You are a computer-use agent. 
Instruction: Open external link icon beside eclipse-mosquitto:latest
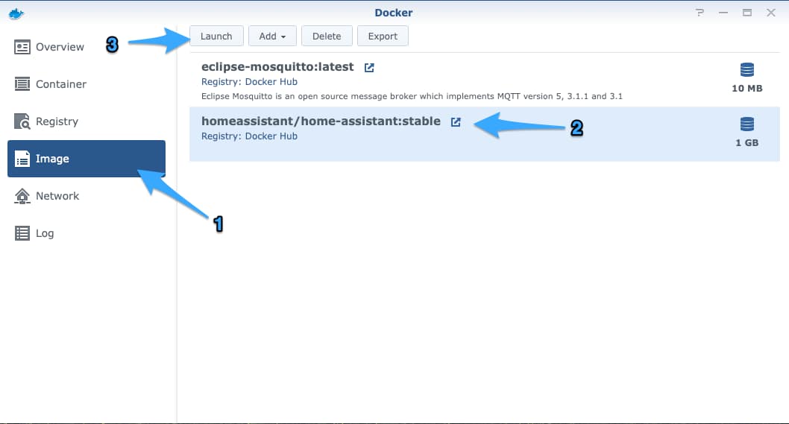(369, 68)
